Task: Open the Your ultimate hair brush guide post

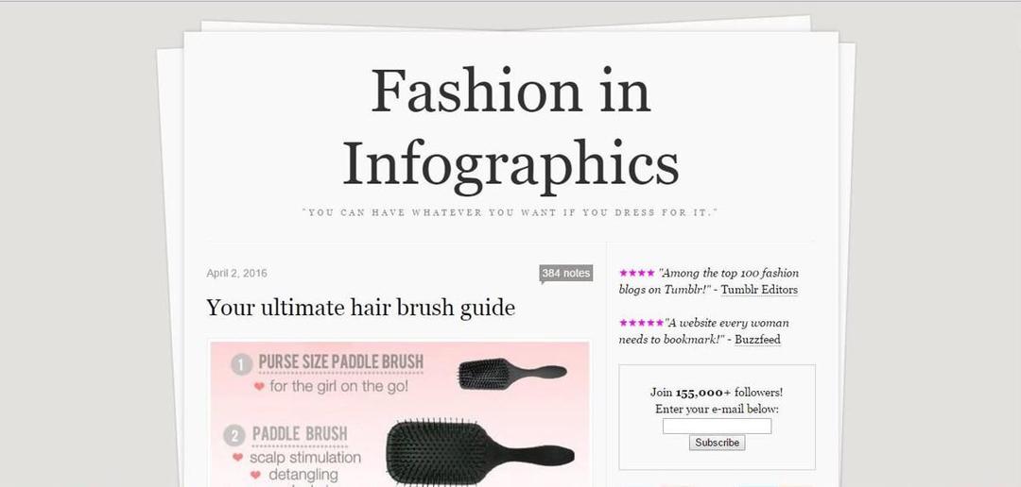Action: [x=360, y=308]
